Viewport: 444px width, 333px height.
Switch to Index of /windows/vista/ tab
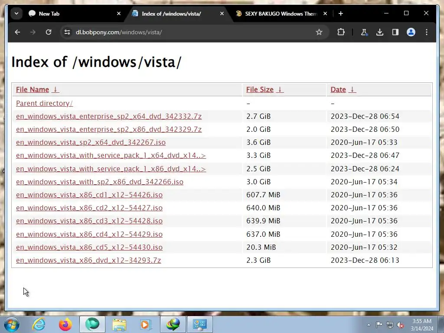pyautogui.click(x=179, y=13)
